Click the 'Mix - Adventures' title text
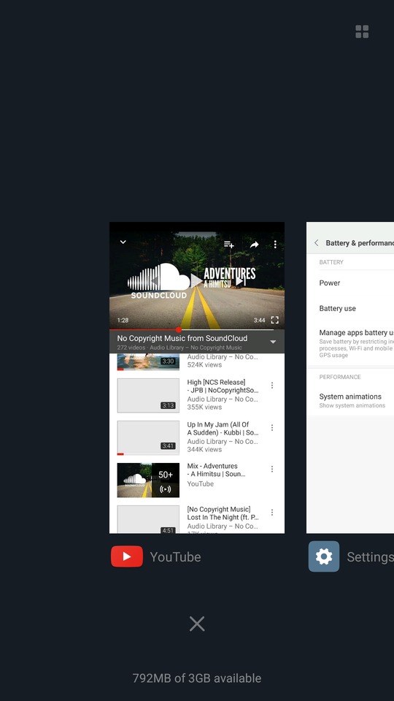Viewport: 394px width, 701px height. pos(212,466)
